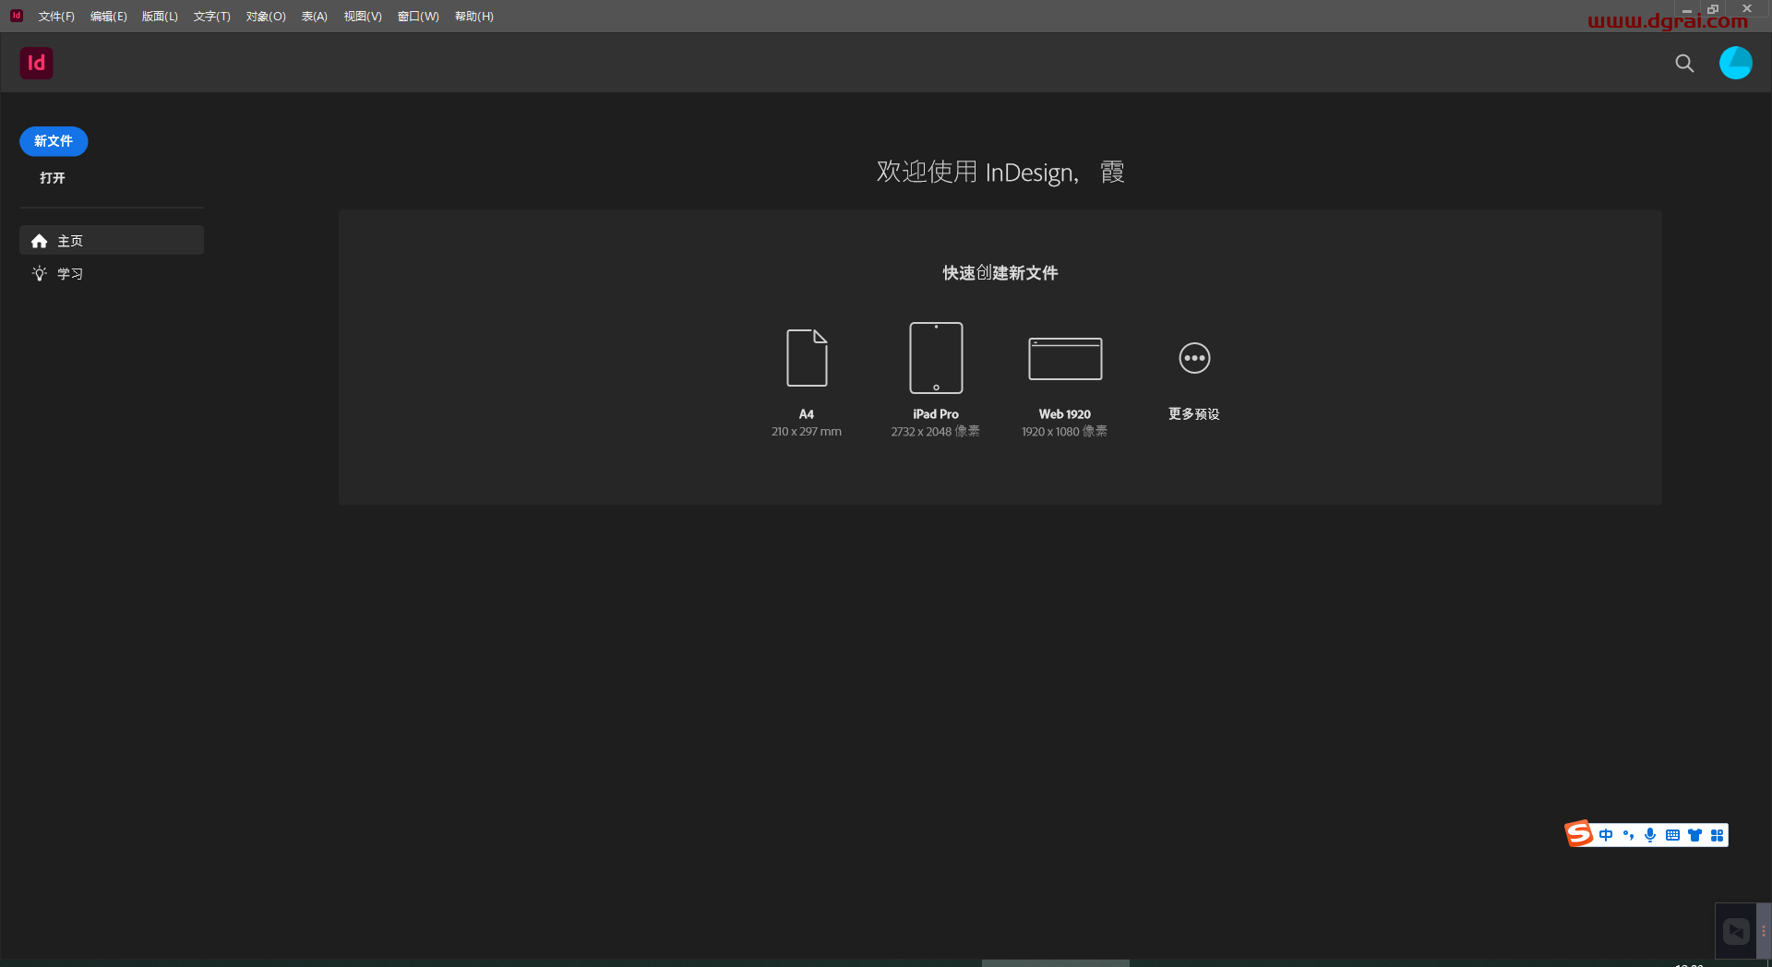Open the 窗口(W) menu

[x=417, y=16]
